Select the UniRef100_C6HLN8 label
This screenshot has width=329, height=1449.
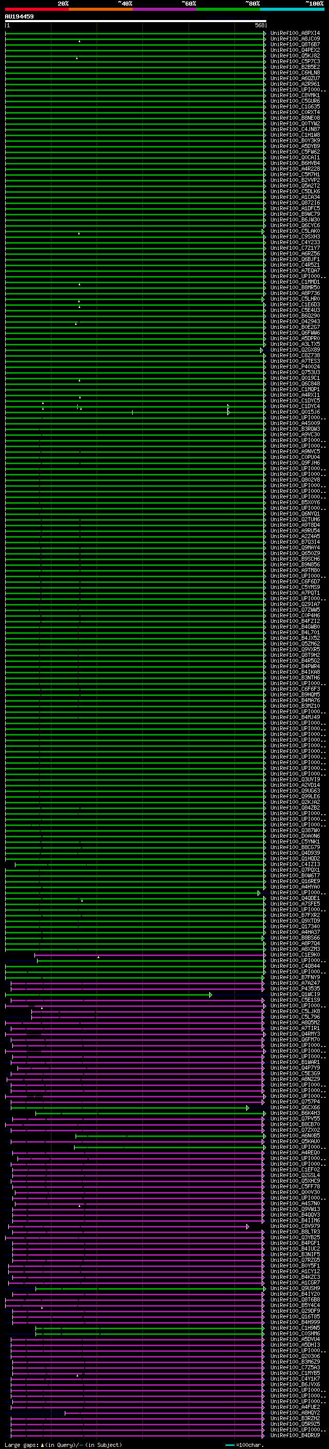[x=295, y=72]
